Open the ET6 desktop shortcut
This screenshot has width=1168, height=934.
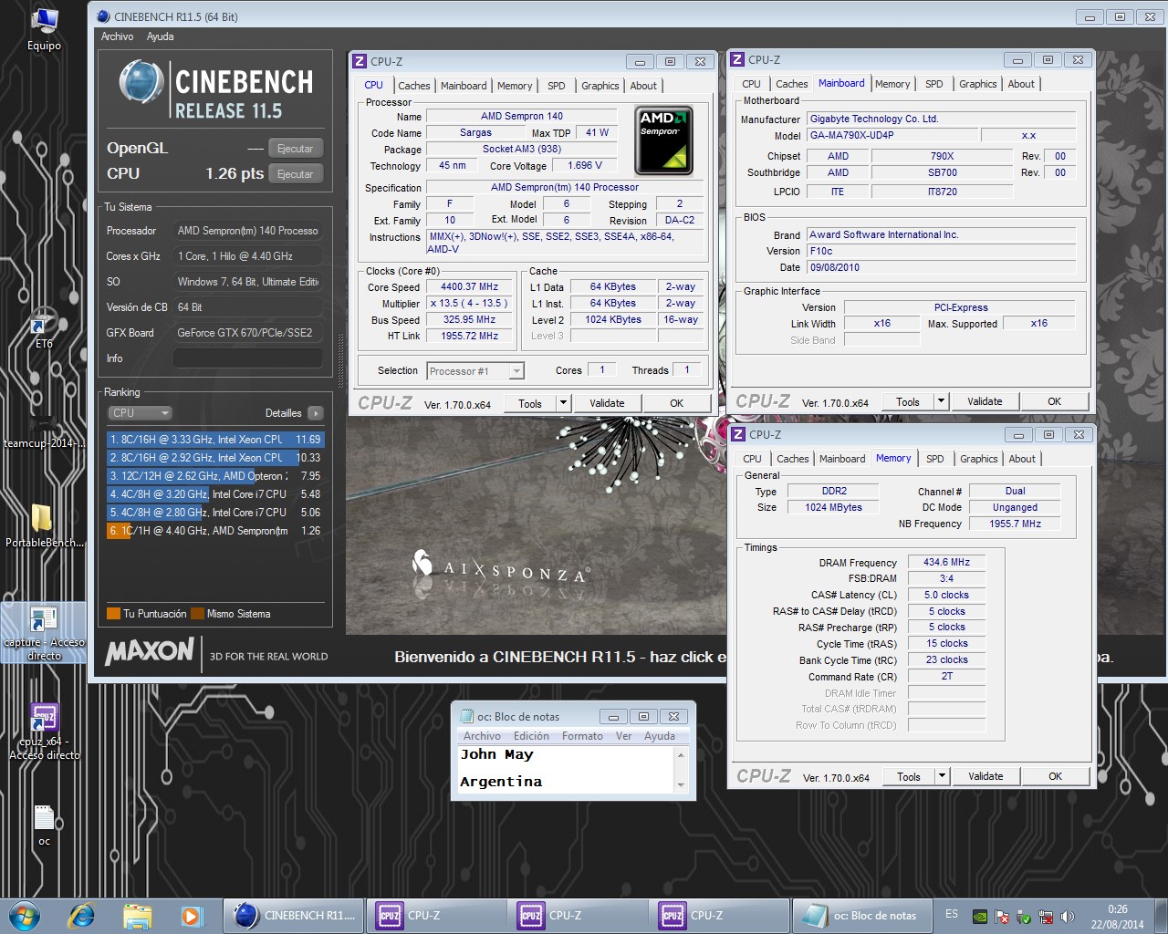click(x=43, y=329)
